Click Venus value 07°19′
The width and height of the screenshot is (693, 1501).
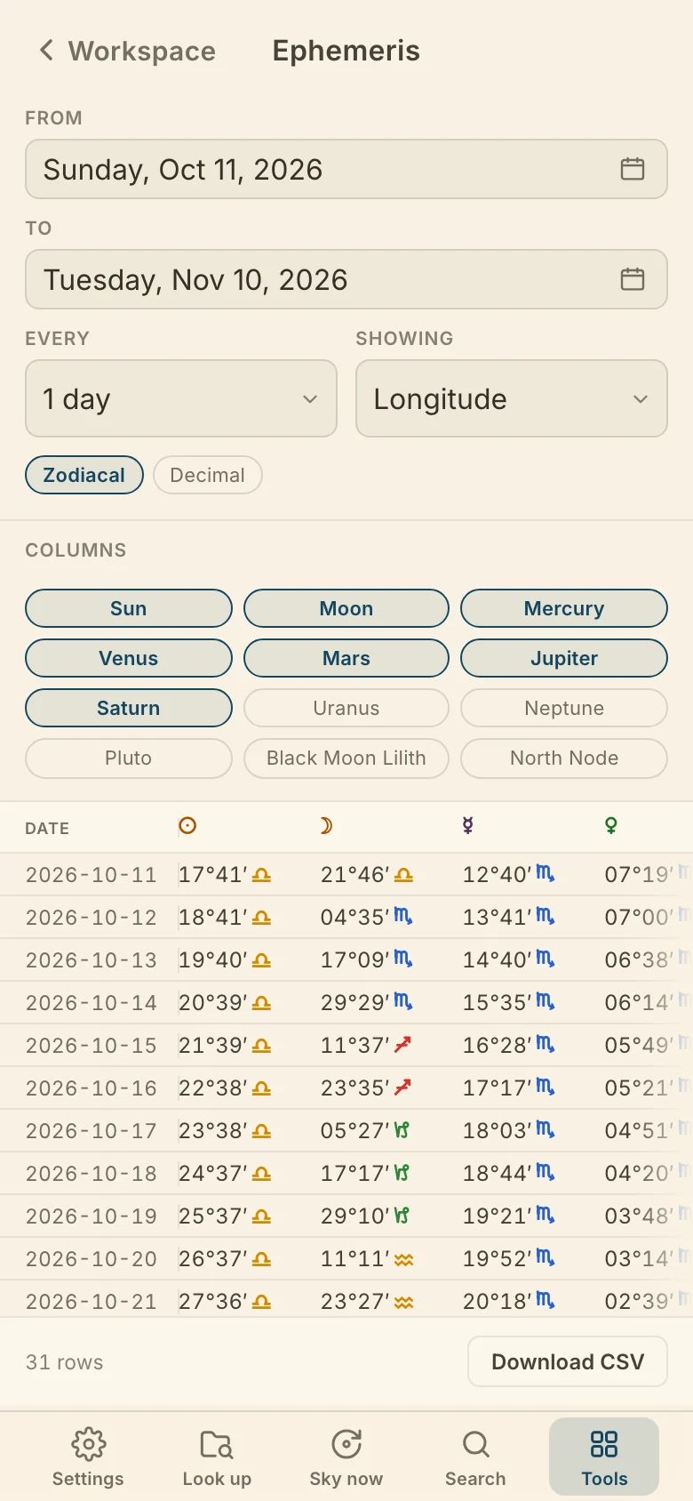click(x=640, y=875)
